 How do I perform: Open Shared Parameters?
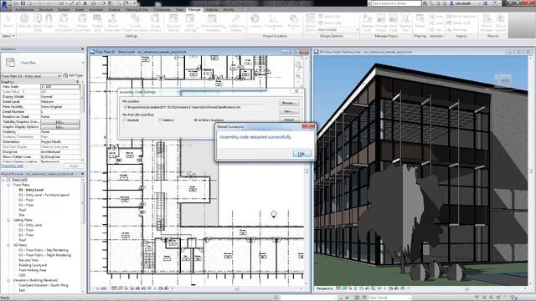coord(112,23)
